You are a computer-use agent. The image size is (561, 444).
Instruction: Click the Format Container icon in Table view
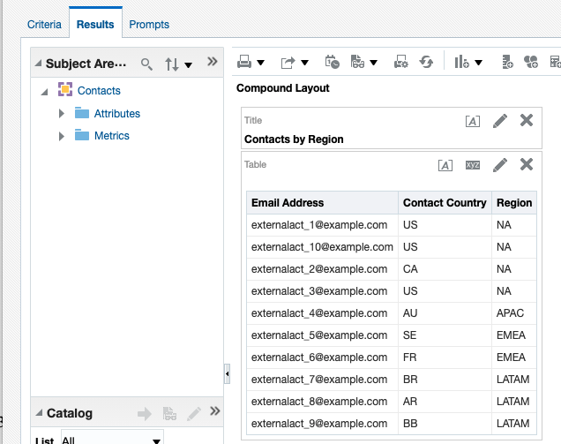point(445,165)
